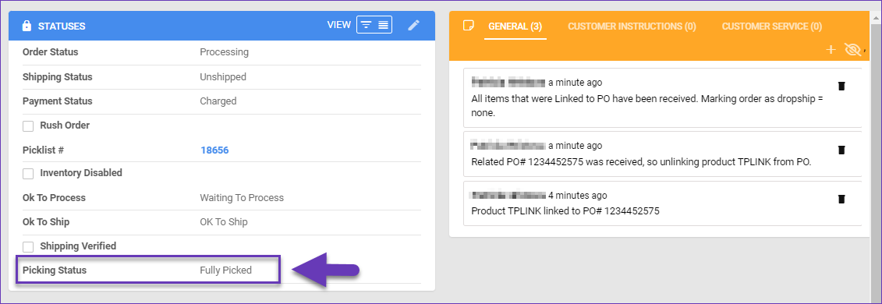Switch to CUSTOMER INSTRUCTIONS (0) tab
Viewport: 882px width, 304px height.
coord(632,27)
